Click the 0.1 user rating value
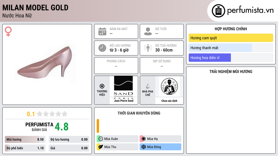278x156 pixels. tap(31, 114)
